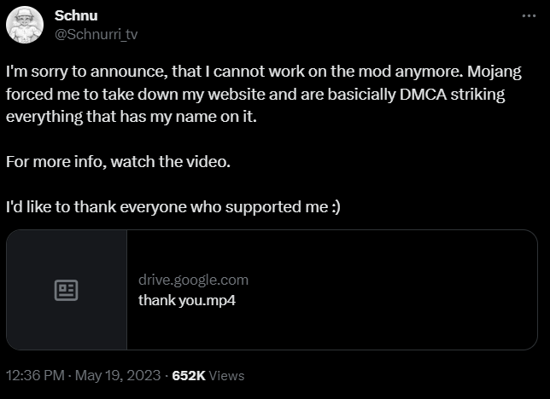Viewport: 550px width, 399px height.
Task: Click the 652K view count number
Action: click(x=189, y=375)
